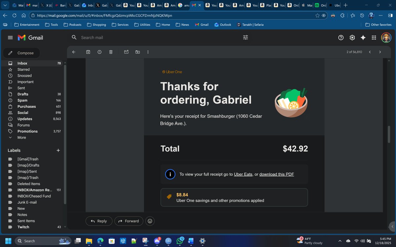Click the Search mail field
The height and width of the screenshot is (247, 396).
(158, 38)
